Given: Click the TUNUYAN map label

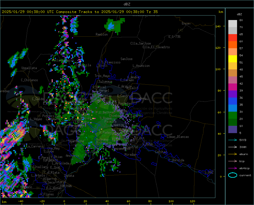Looking at the screenshot, I should click(65, 186).
